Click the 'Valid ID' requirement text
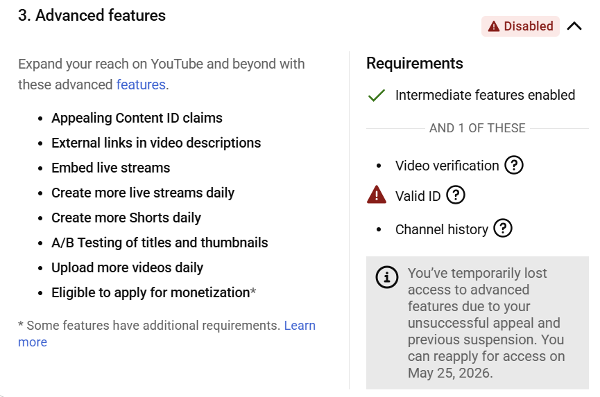This screenshot has width=600, height=397. click(x=418, y=196)
